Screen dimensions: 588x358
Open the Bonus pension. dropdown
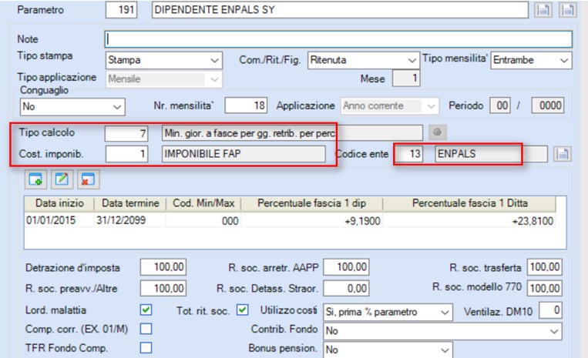pos(388,350)
